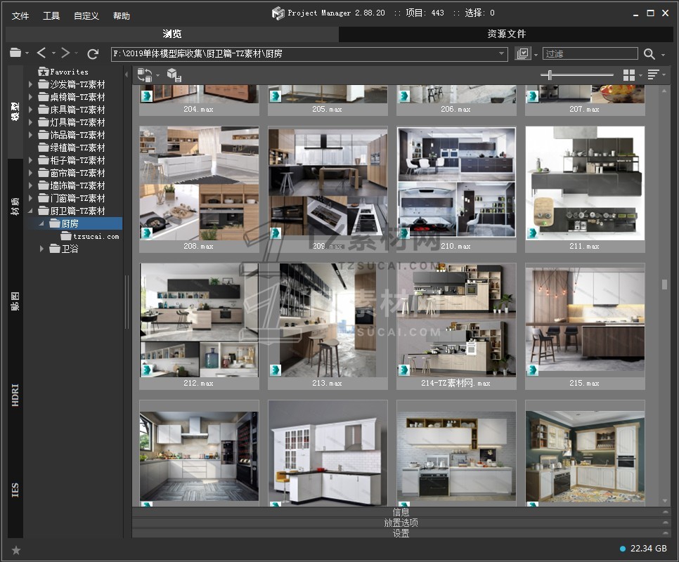Screen dimensions: 679x562
Task: Expand the 卫浴 subfolder
Action: pos(42,249)
